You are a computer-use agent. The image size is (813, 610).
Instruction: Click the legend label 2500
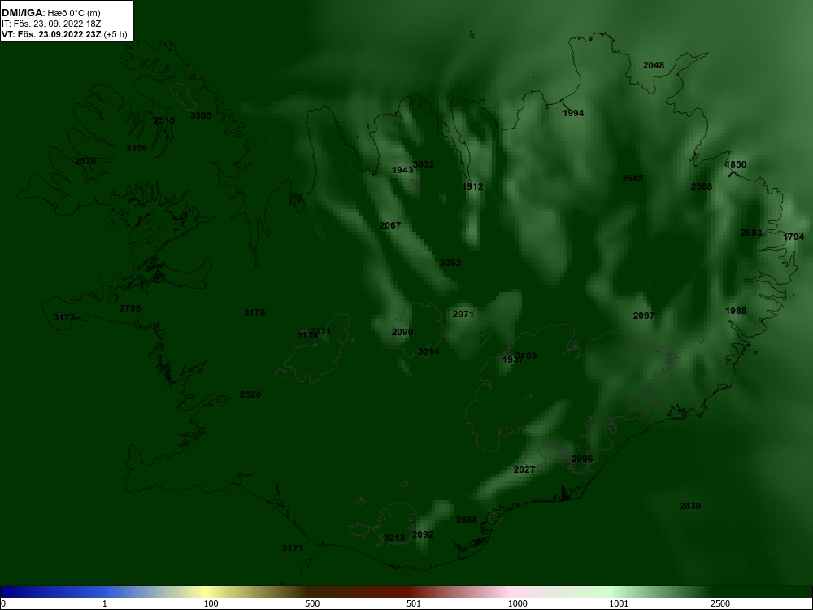click(720, 603)
